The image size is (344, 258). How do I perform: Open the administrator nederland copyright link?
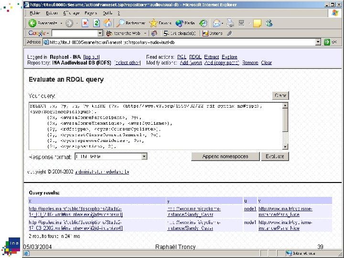click(102, 172)
